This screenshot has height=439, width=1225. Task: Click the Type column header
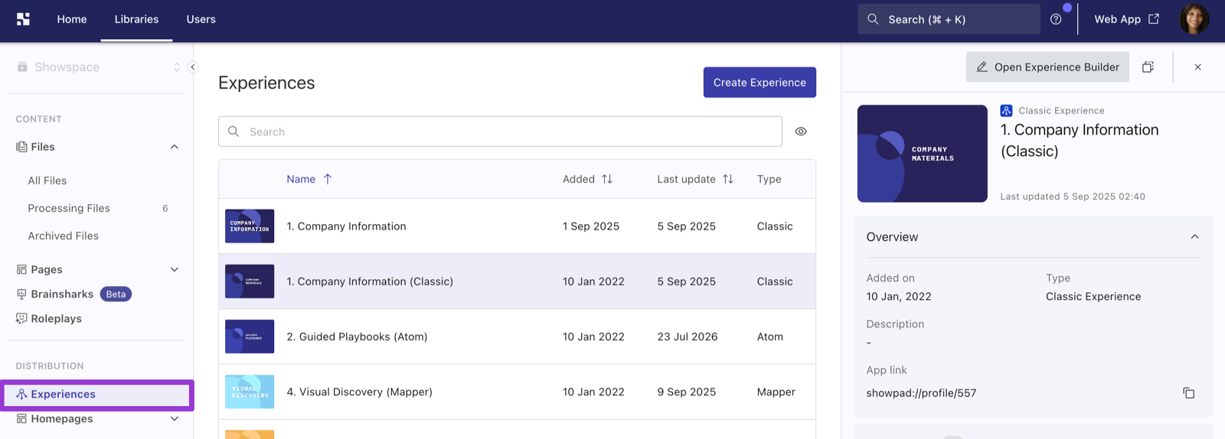(769, 179)
